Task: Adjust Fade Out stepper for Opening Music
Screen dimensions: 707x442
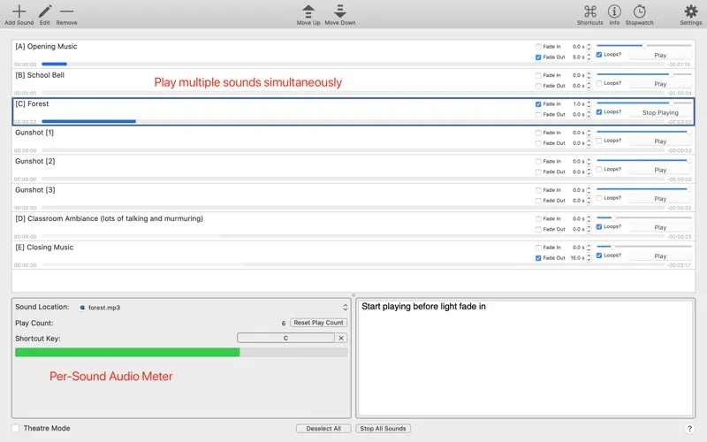Action: point(589,57)
